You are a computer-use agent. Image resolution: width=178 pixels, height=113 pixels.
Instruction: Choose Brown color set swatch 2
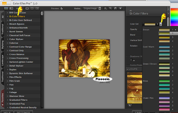164,33
